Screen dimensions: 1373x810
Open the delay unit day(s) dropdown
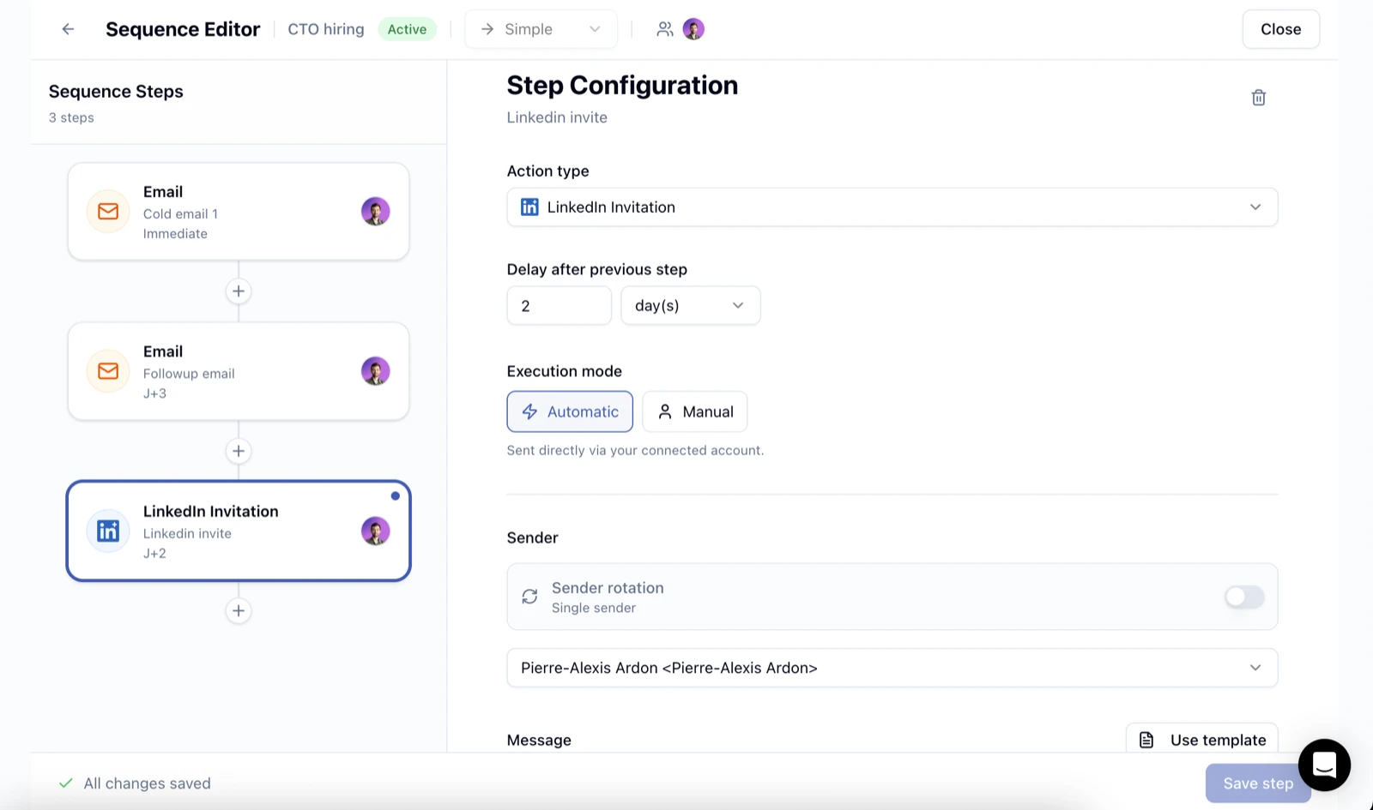690,305
